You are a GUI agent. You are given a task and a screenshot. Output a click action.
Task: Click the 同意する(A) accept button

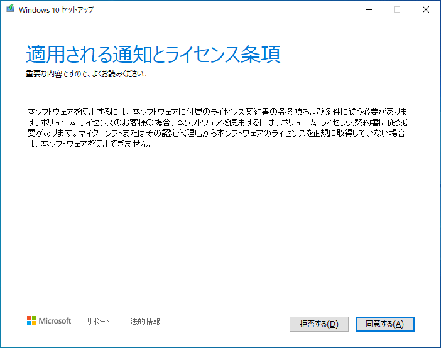point(384,324)
